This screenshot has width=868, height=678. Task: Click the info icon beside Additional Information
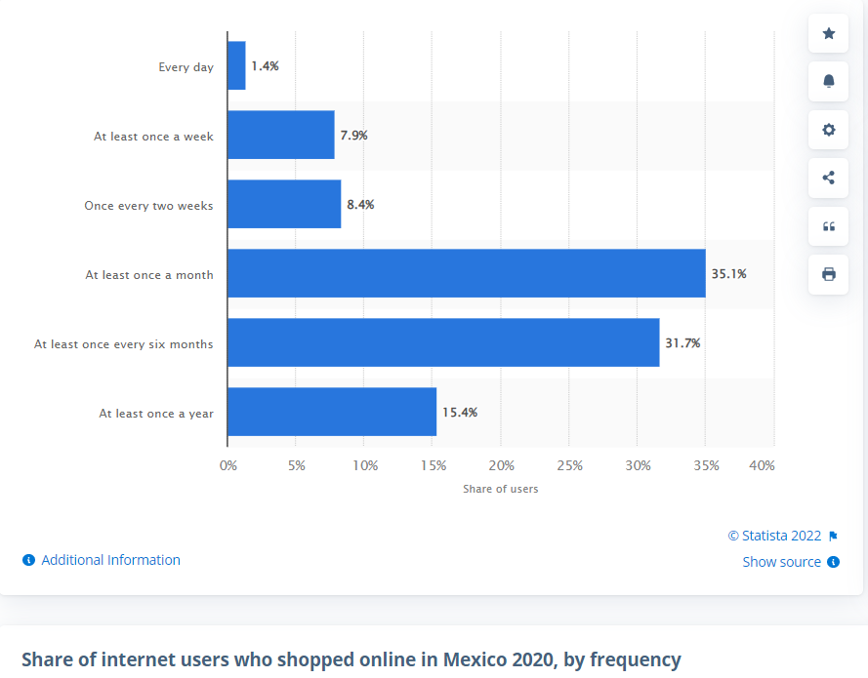coord(28,560)
